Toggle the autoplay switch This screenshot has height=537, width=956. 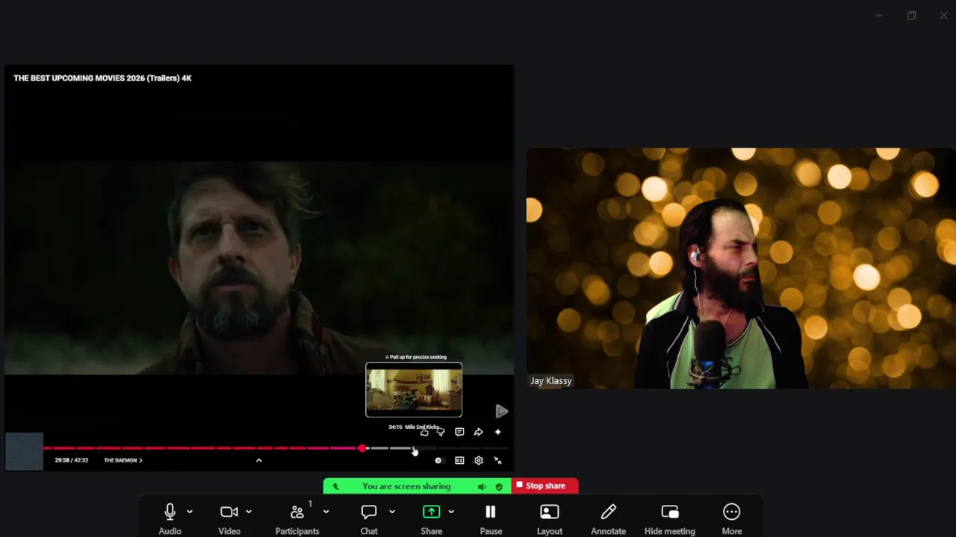pos(438,460)
